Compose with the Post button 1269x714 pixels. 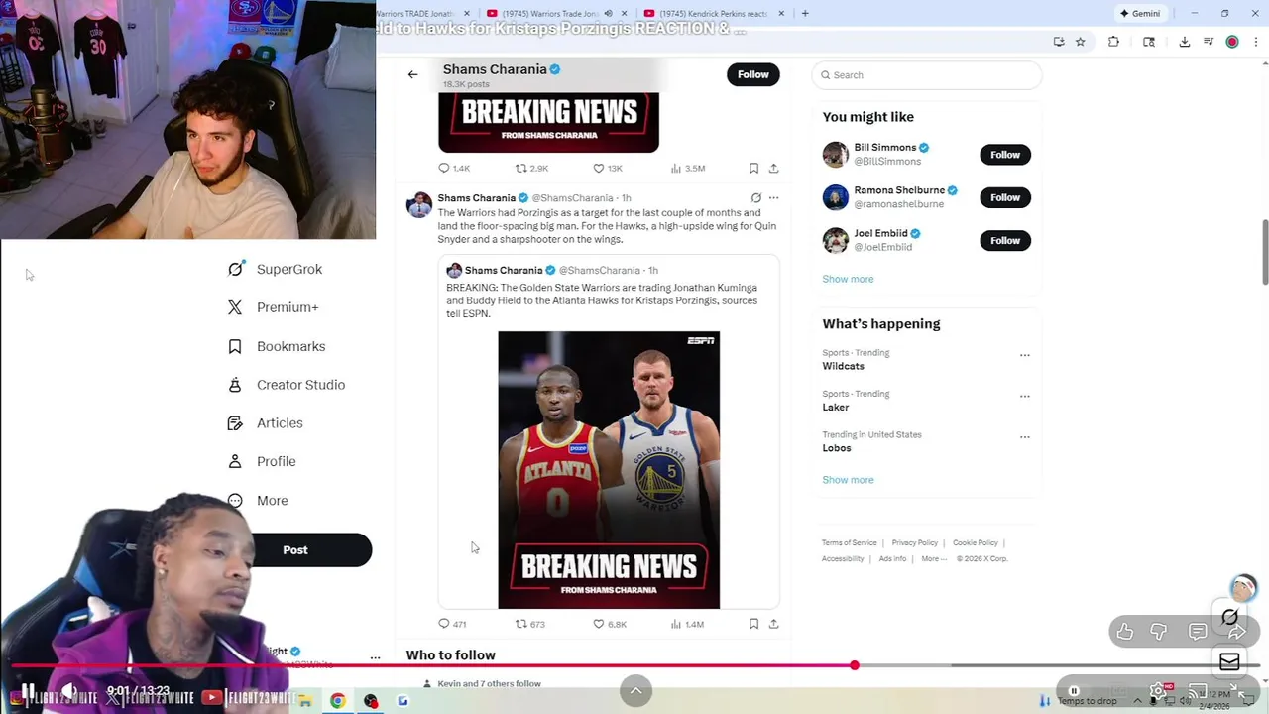295,550
